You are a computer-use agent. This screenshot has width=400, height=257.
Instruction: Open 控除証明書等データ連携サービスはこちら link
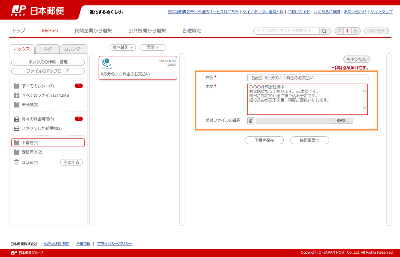tap(203, 12)
